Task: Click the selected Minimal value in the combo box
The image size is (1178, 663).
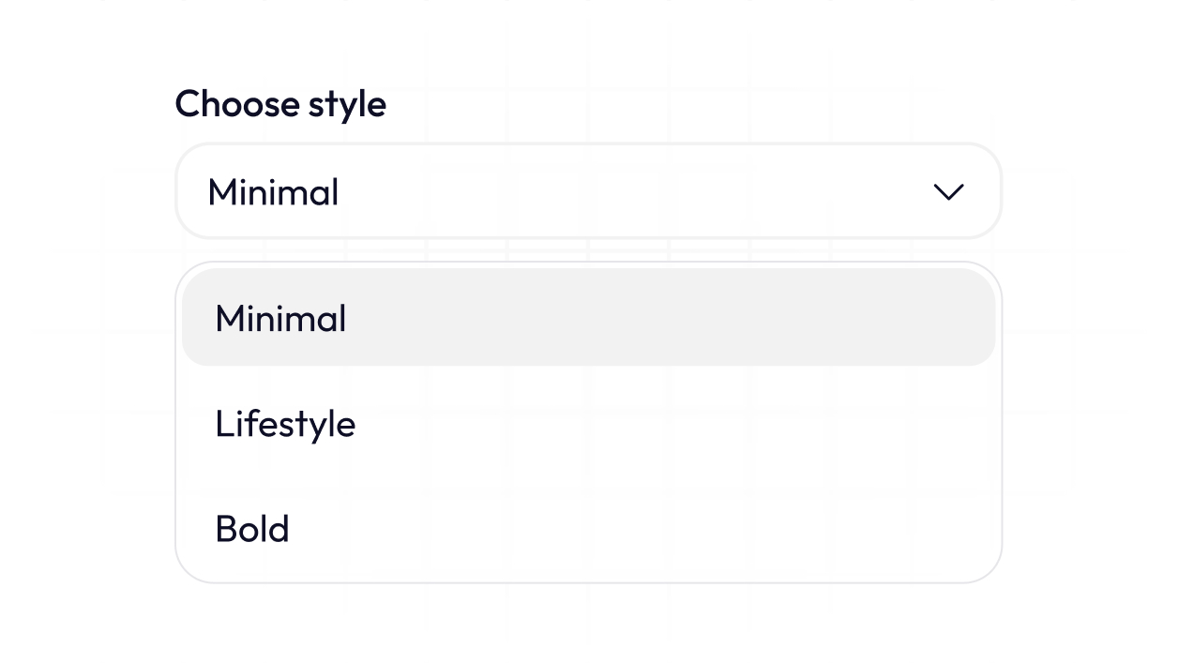Action: pyautogui.click(x=273, y=192)
